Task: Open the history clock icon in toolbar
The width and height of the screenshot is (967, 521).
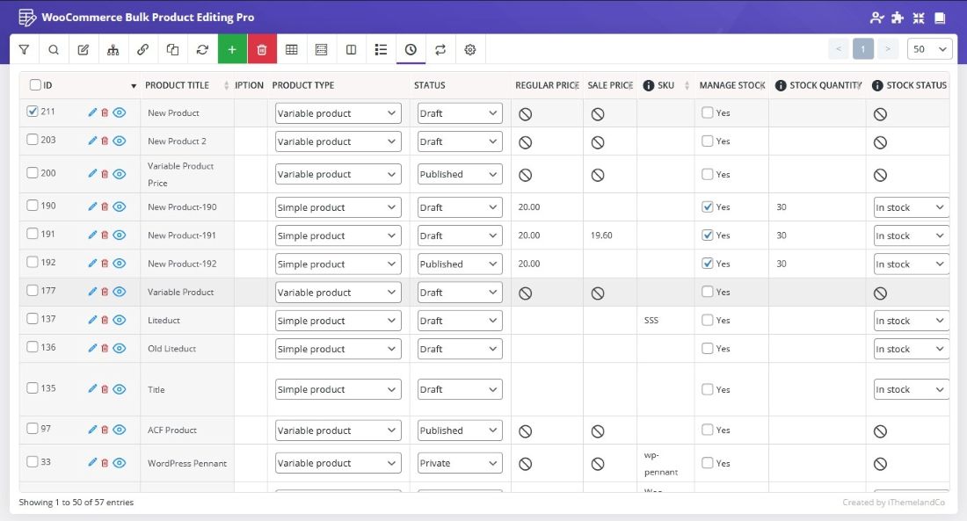Action: point(411,50)
